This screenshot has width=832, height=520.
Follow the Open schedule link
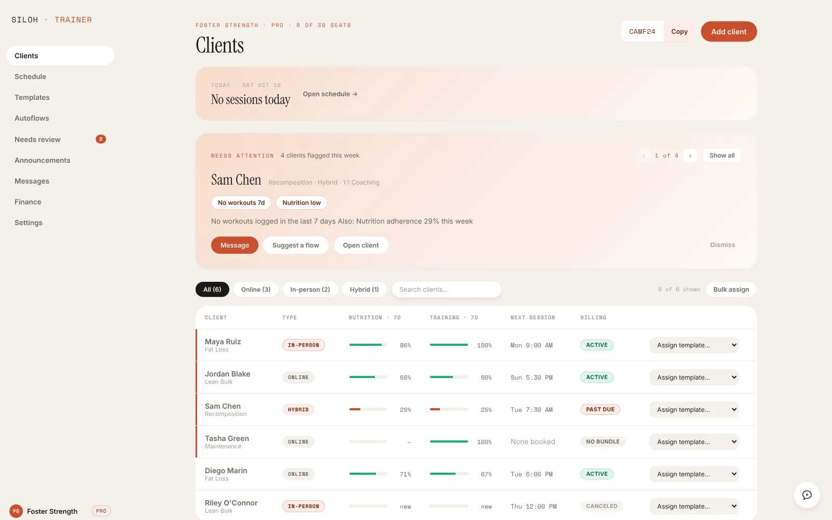point(330,94)
